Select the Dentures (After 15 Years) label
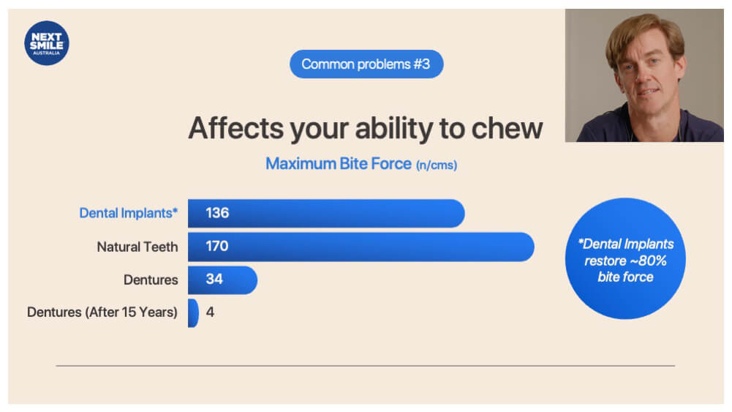 tap(102, 312)
